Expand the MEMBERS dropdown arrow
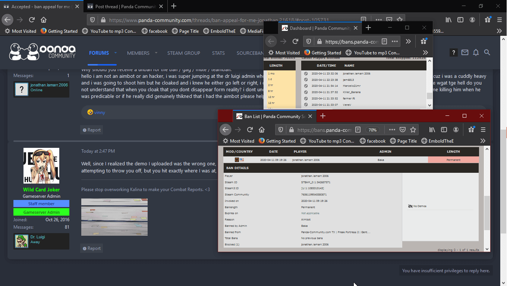The height and width of the screenshot is (286, 507). click(x=156, y=53)
